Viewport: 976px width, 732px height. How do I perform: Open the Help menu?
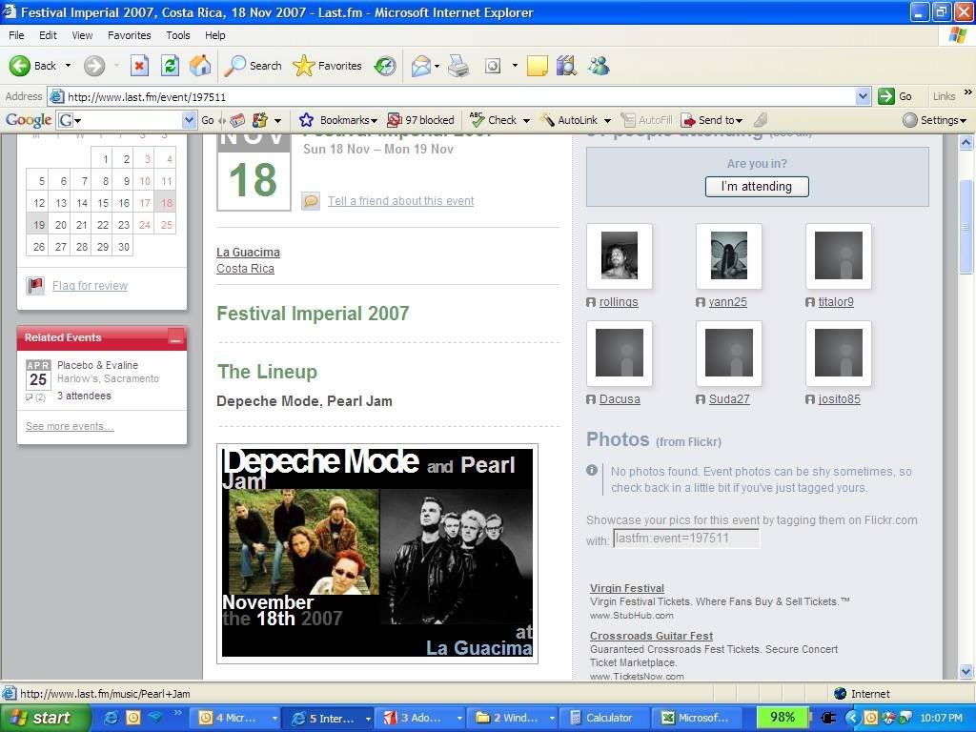click(x=214, y=35)
